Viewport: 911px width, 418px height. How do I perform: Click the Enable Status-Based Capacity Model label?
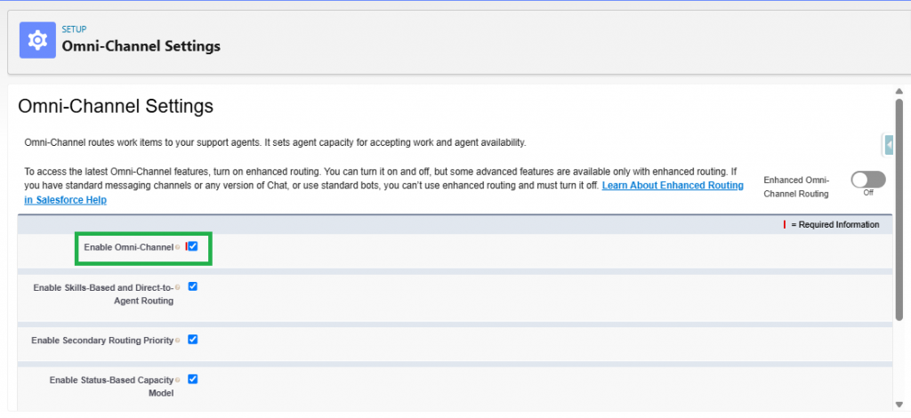[x=111, y=387]
